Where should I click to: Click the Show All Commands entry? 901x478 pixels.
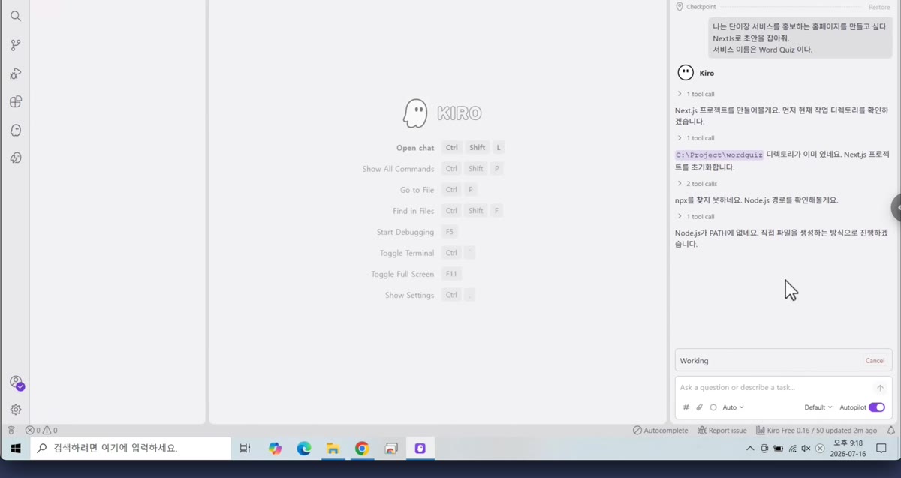(432, 169)
